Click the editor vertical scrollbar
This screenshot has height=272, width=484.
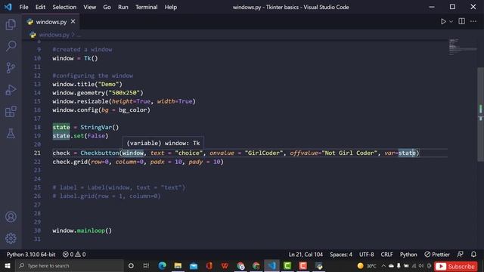(481, 114)
